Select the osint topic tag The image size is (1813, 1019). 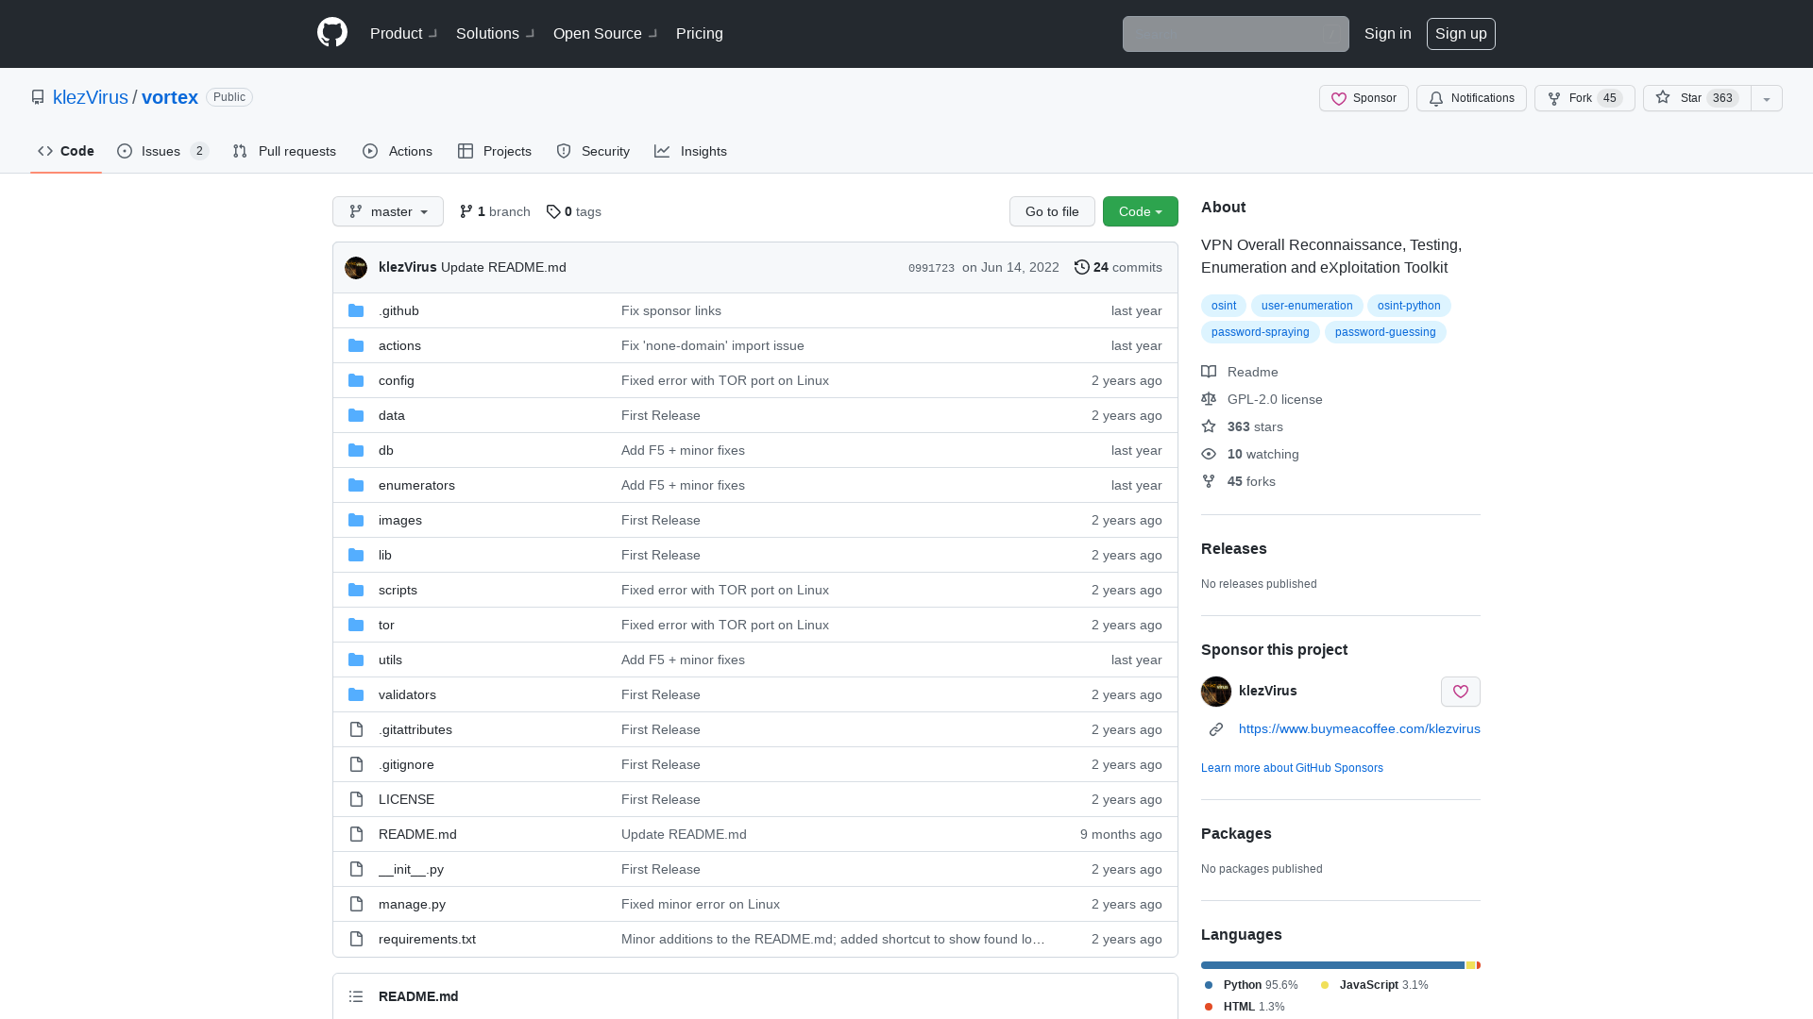1224,306
